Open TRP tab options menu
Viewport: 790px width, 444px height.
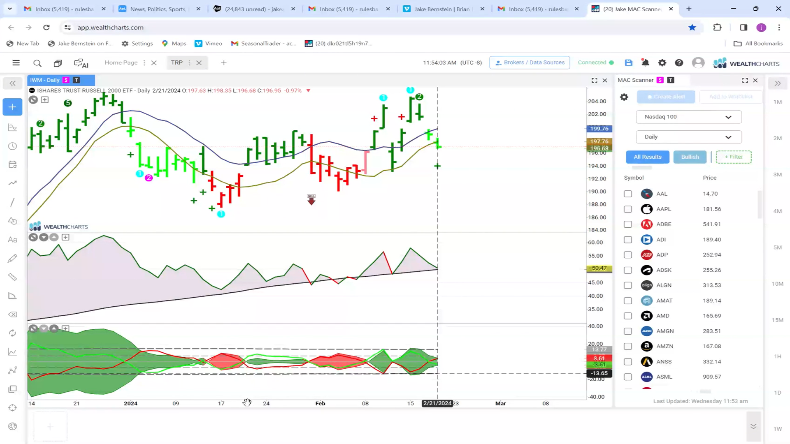tap(189, 63)
